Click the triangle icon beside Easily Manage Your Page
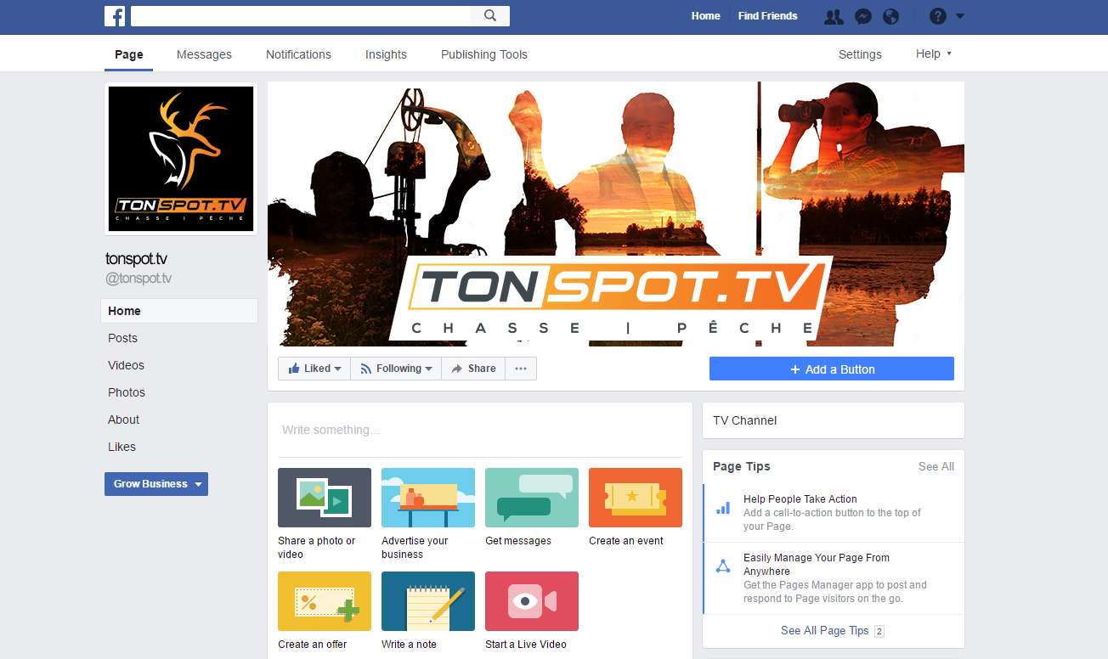Screen dimensions: 1108x659 tap(723, 566)
